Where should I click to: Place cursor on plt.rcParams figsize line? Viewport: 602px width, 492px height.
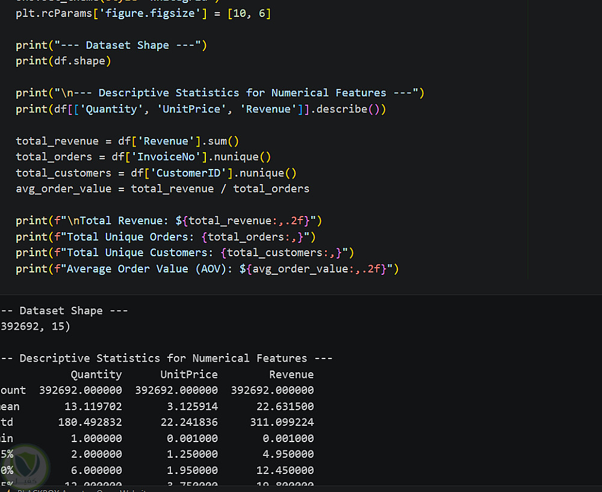[x=143, y=13]
